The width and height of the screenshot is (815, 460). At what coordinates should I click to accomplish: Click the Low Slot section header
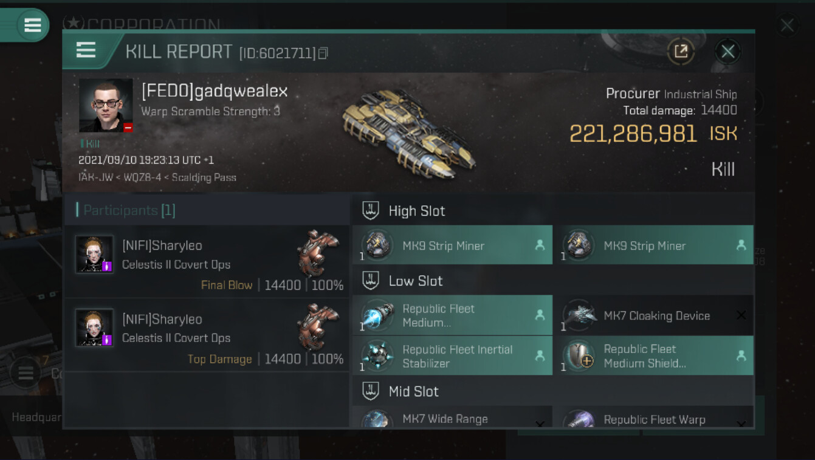coord(416,281)
